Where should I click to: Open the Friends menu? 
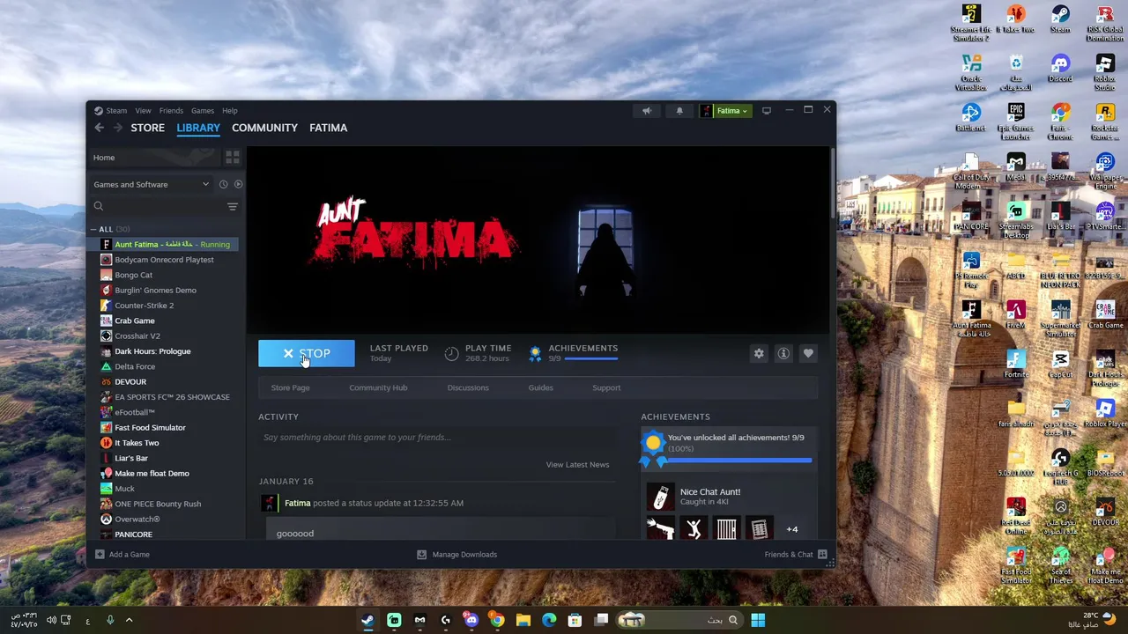pyautogui.click(x=171, y=111)
